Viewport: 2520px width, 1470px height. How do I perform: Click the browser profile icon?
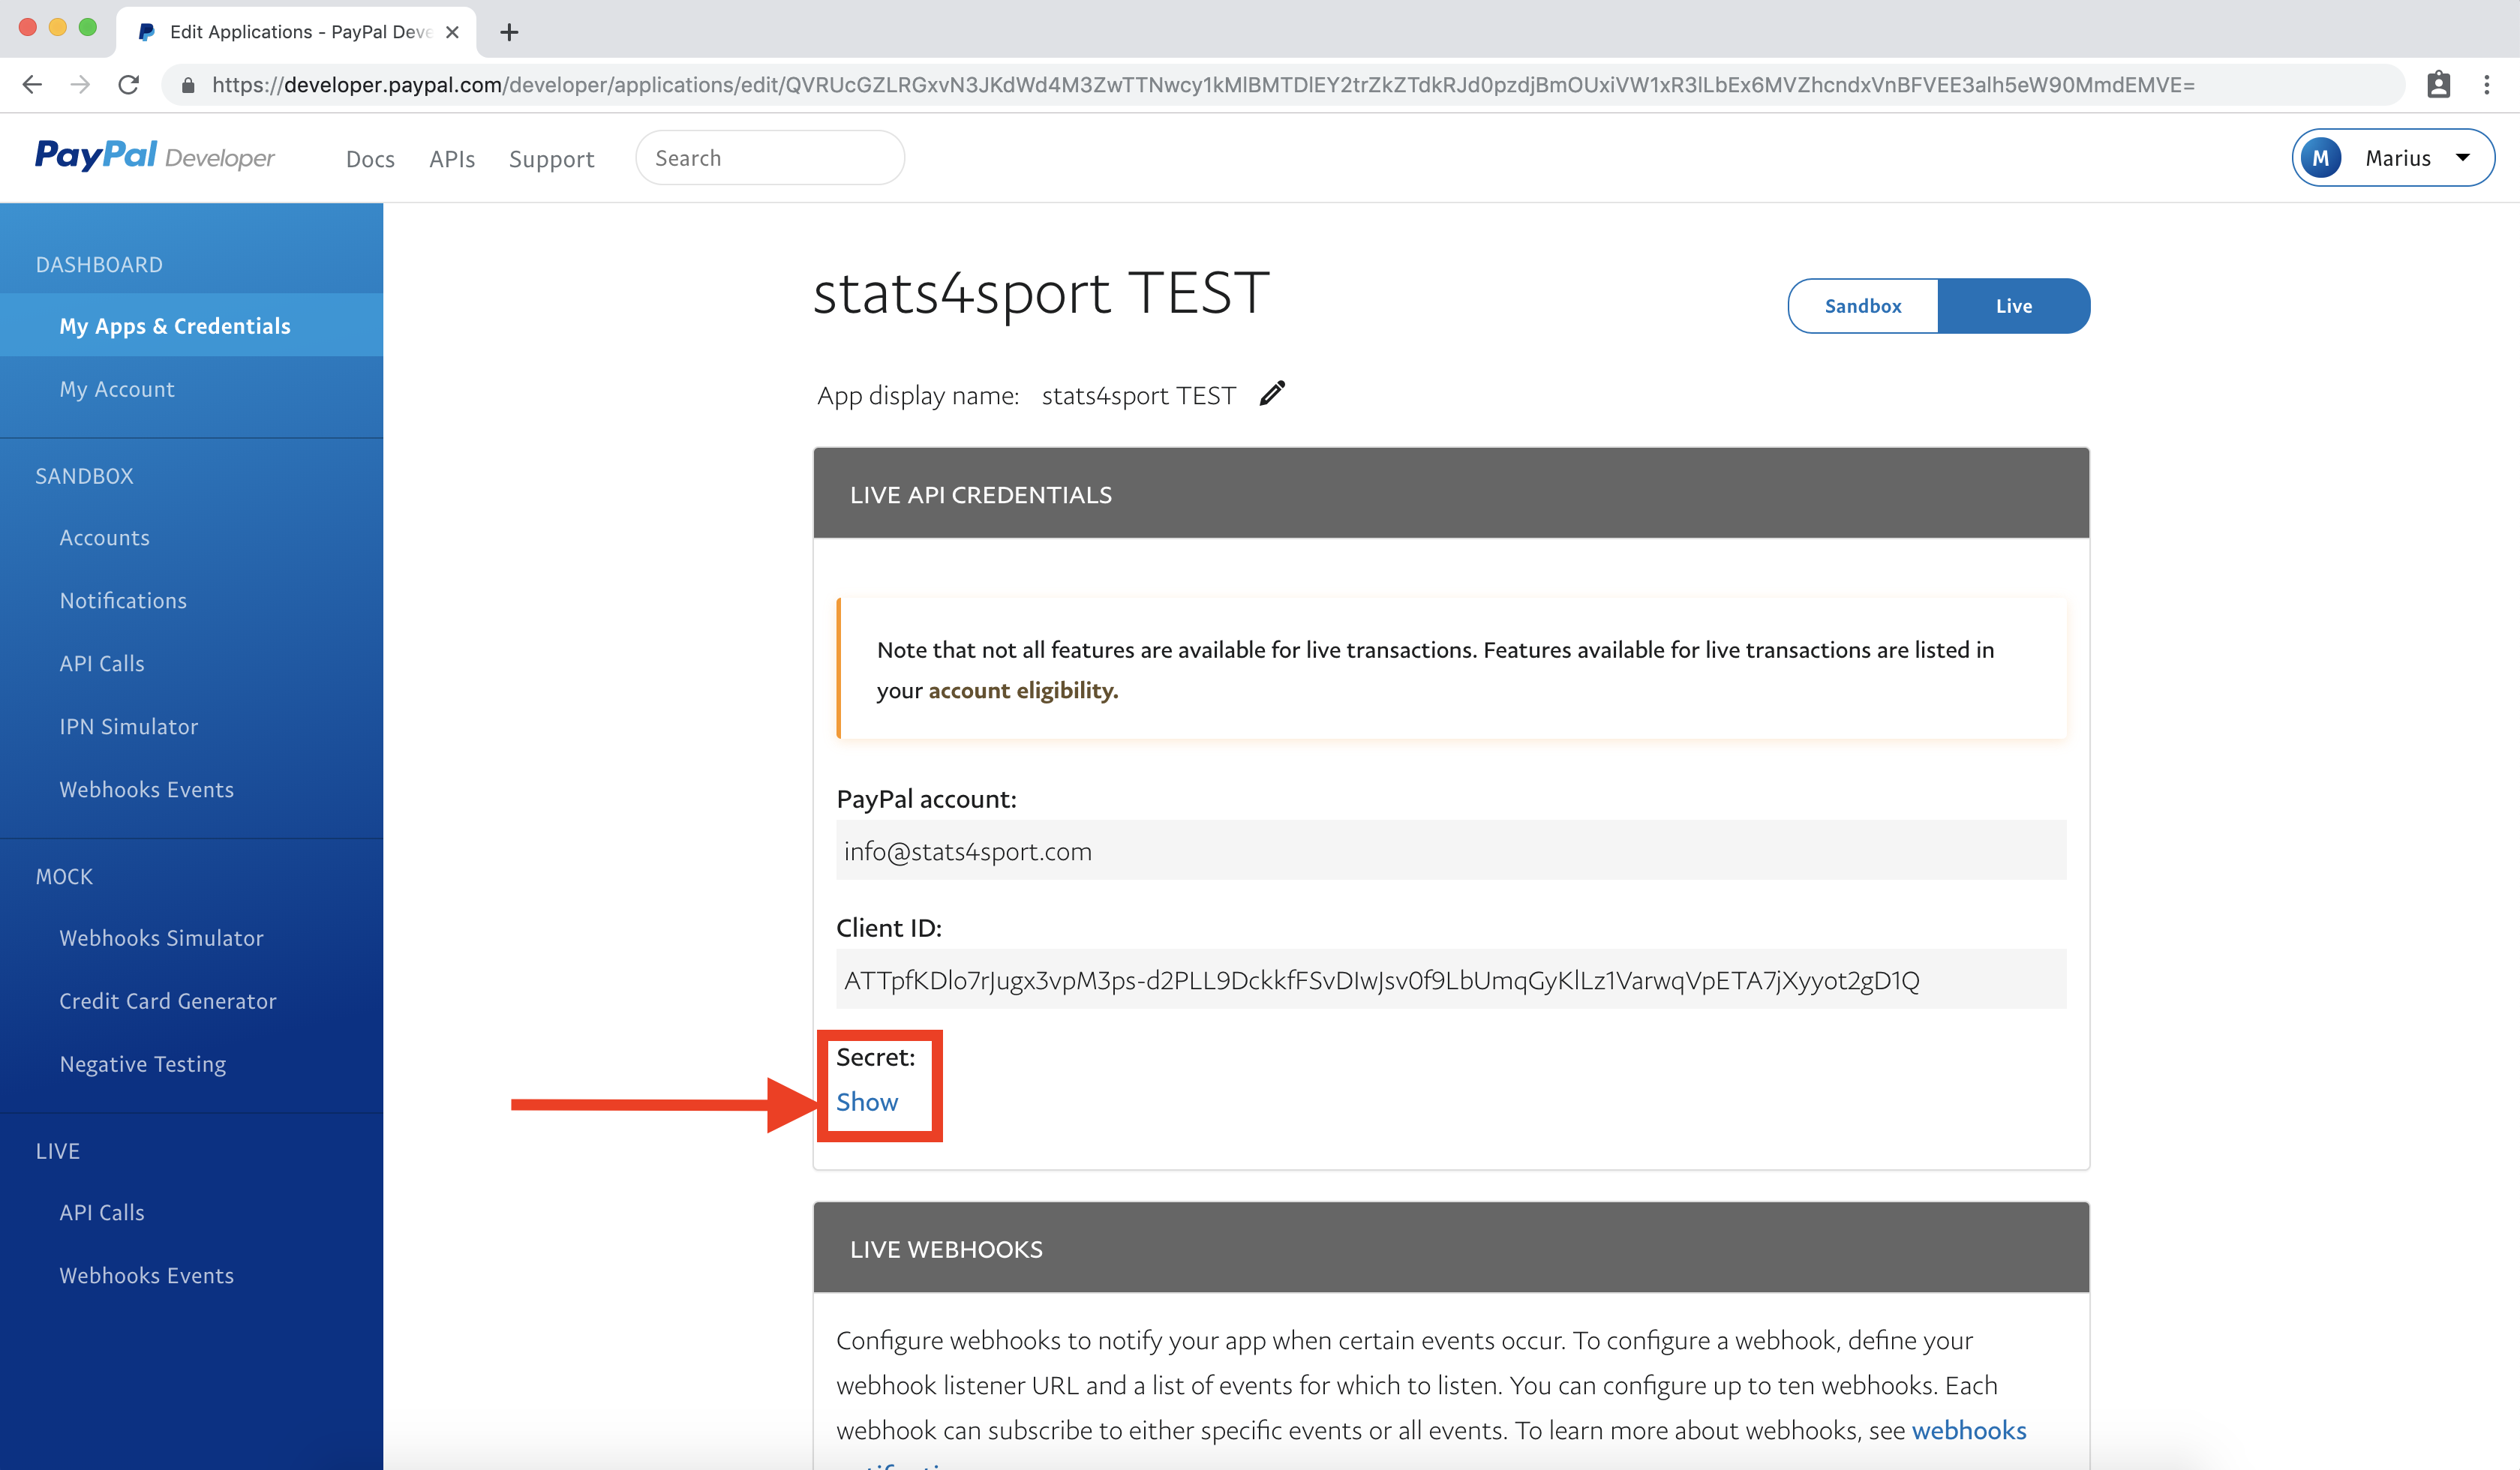click(x=2438, y=85)
